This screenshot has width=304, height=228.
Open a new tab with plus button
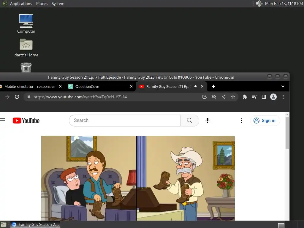[213, 86]
